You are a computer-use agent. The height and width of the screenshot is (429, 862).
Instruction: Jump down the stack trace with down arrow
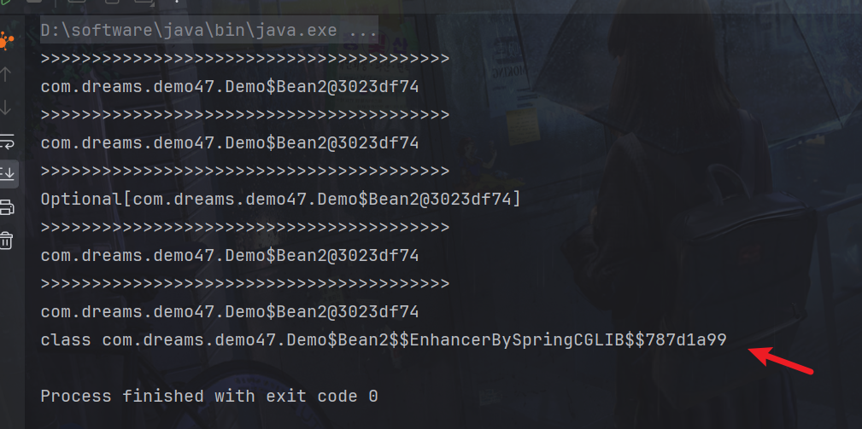(7, 107)
